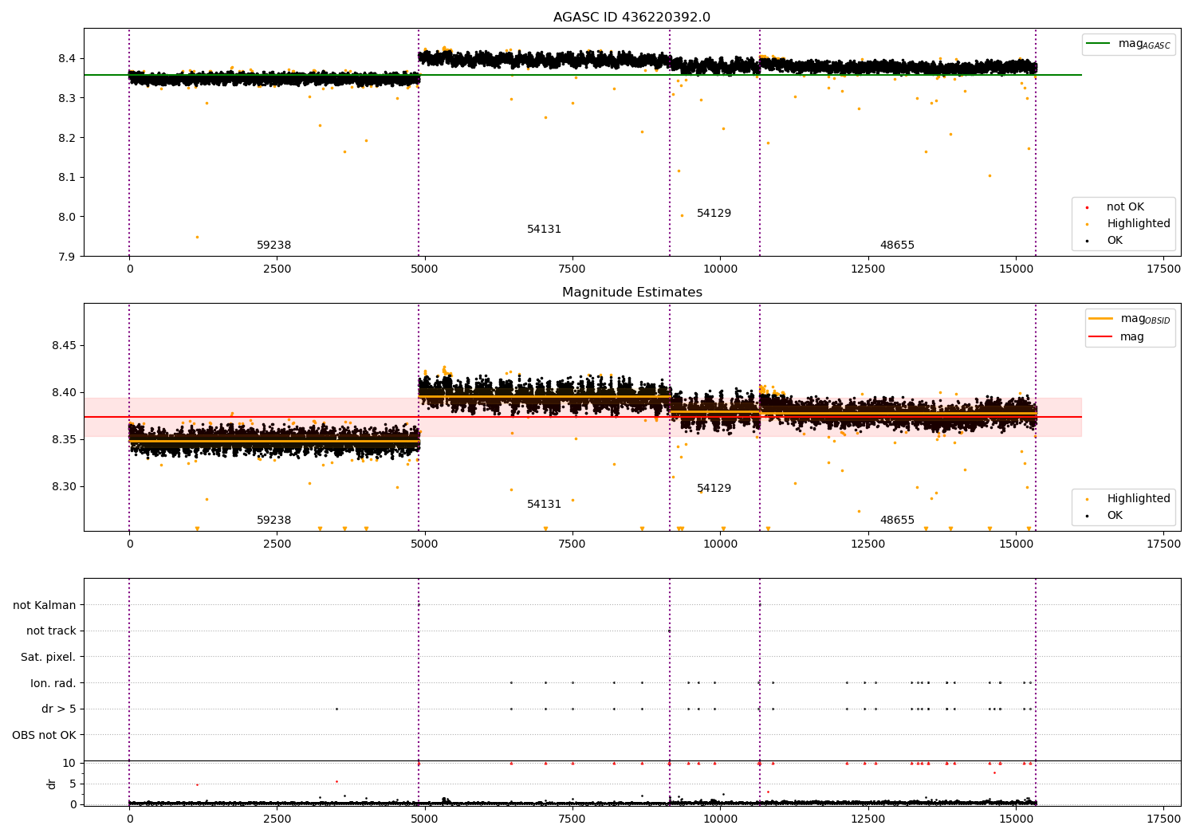
Task: Click obsid label 59238 in the AGASC ID plot
Action: tap(273, 246)
